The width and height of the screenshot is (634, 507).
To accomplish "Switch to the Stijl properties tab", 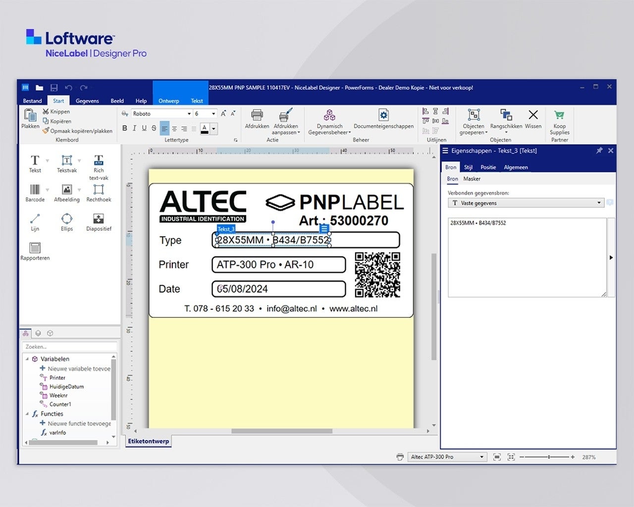I will click(468, 167).
